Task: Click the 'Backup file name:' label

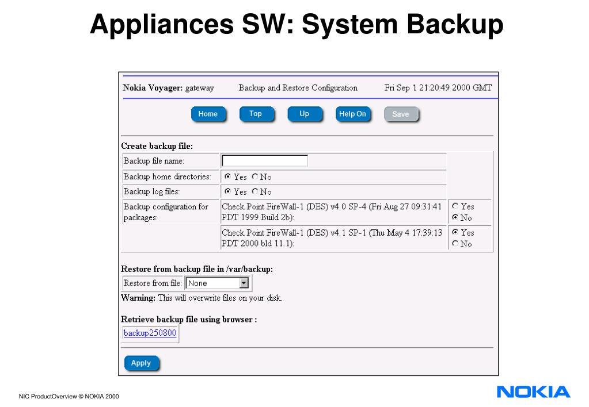Action: coord(154,161)
